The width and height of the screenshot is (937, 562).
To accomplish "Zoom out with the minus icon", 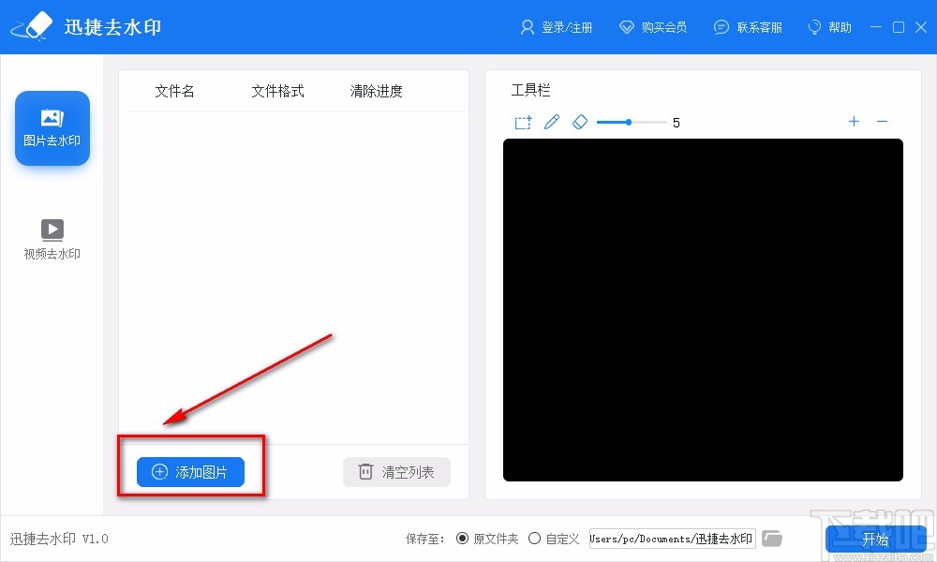I will coord(882,121).
